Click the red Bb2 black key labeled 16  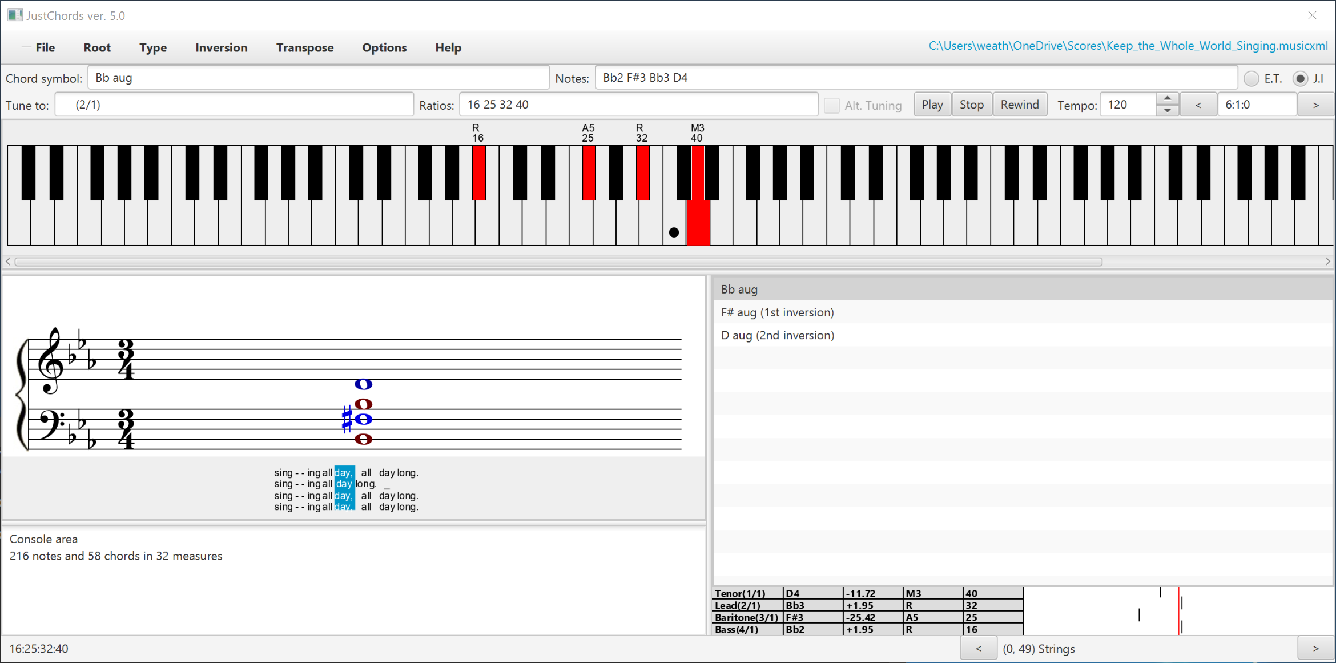point(479,172)
